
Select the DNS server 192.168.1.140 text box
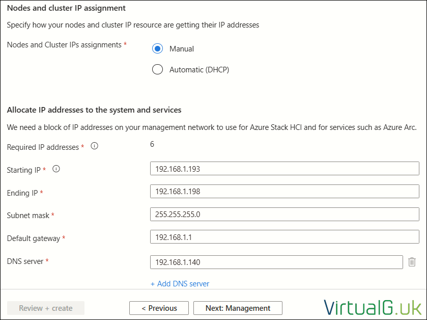coord(276,262)
